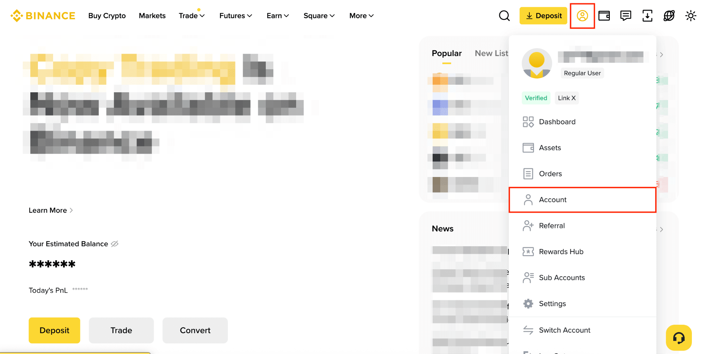This screenshot has width=706, height=354.
Task: Click the Dashboard grid icon
Action: tap(528, 122)
